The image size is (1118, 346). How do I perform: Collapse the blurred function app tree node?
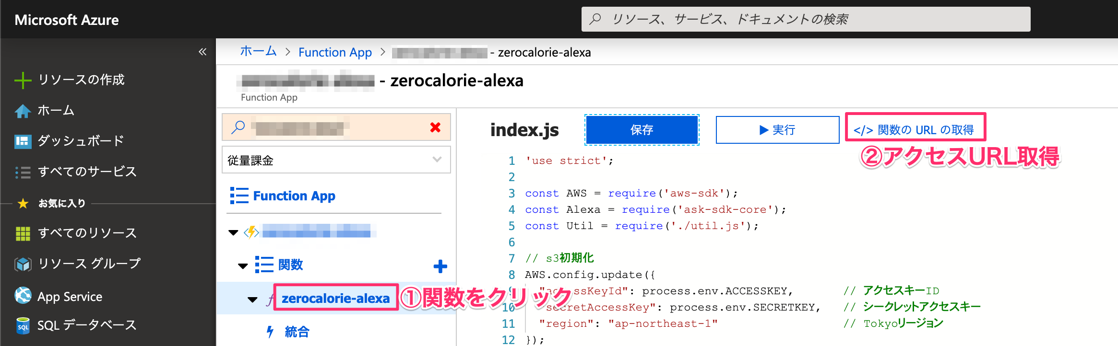pyautogui.click(x=233, y=233)
